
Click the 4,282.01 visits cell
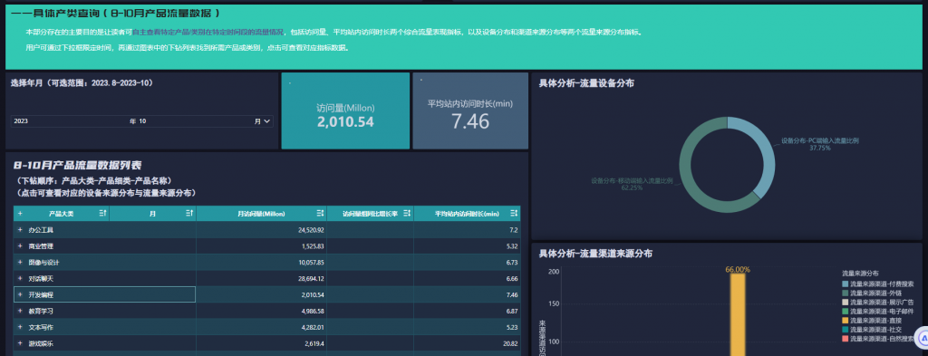pos(261,327)
